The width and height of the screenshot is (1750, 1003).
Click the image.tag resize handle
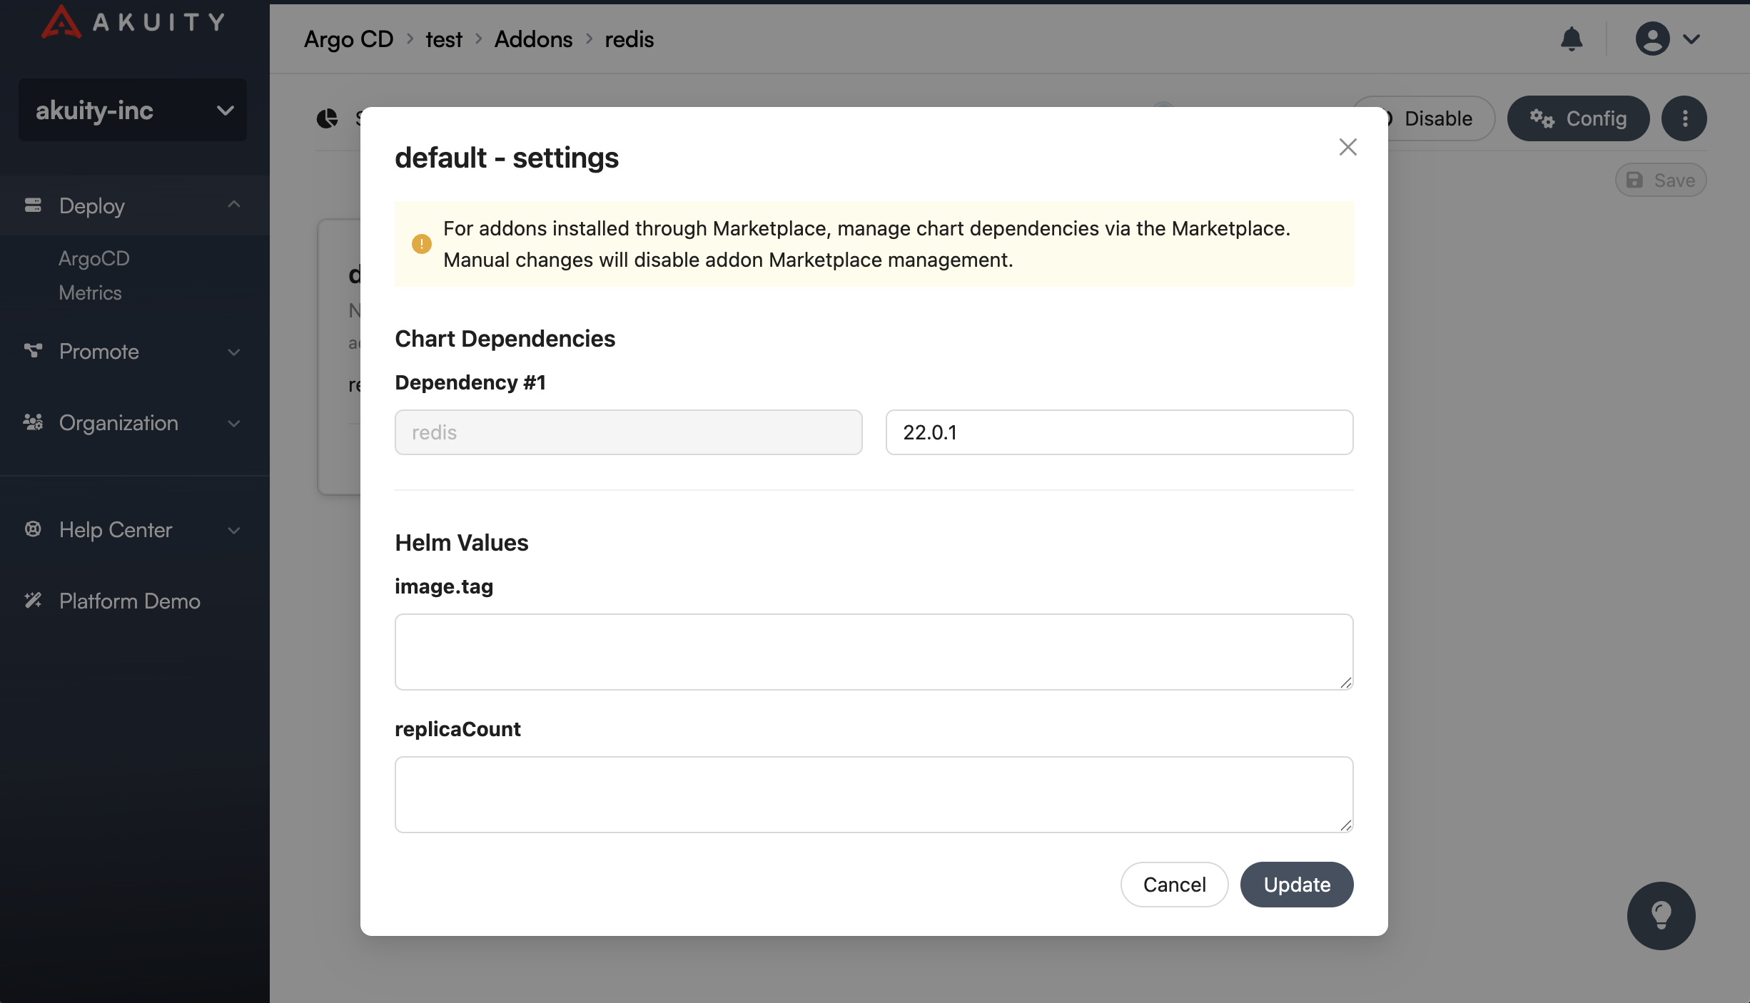tap(1345, 683)
